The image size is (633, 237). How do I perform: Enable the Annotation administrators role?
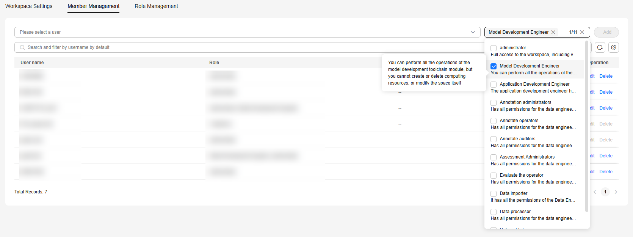pos(494,103)
